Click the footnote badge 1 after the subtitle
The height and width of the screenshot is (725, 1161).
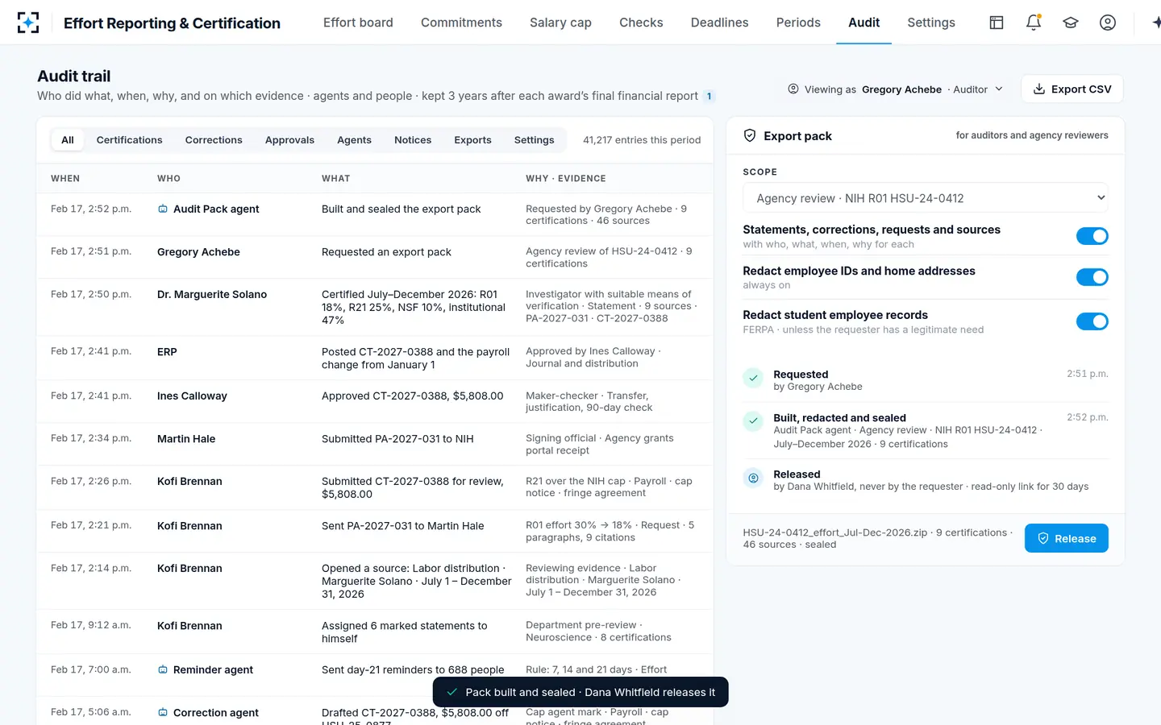pos(709,97)
